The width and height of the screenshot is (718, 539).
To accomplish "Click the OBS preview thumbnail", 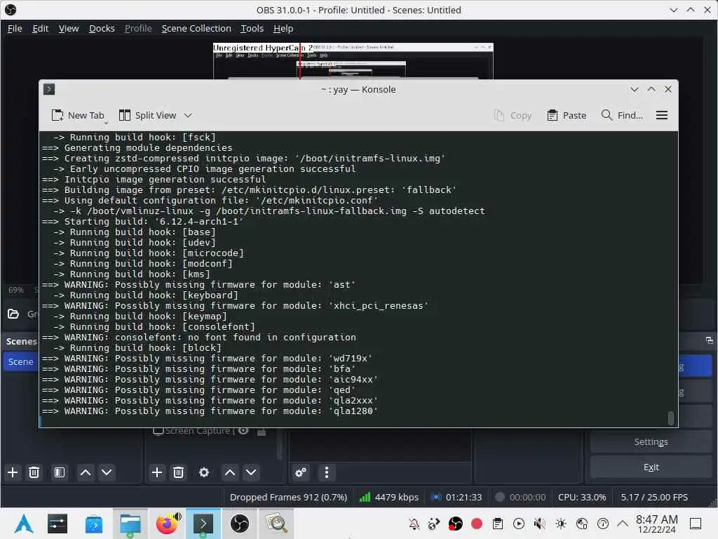I will 353,61.
